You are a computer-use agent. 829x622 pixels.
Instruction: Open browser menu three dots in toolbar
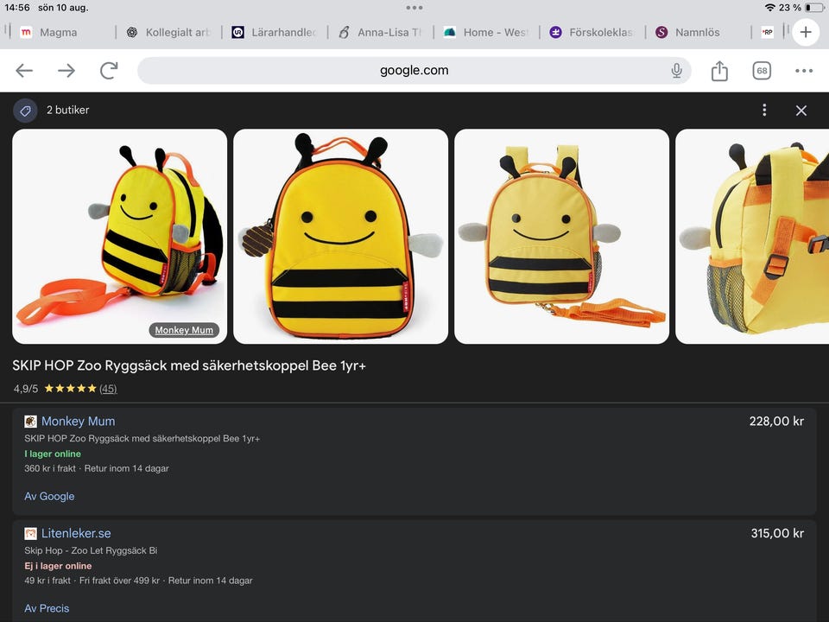pyautogui.click(x=804, y=70)
